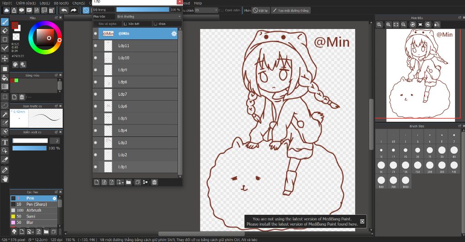
Task: Select the Text tool
Action: click(x=5, y=142)
